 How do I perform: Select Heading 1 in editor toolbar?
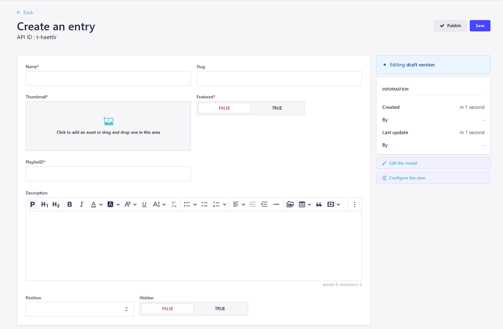[44, 204]
